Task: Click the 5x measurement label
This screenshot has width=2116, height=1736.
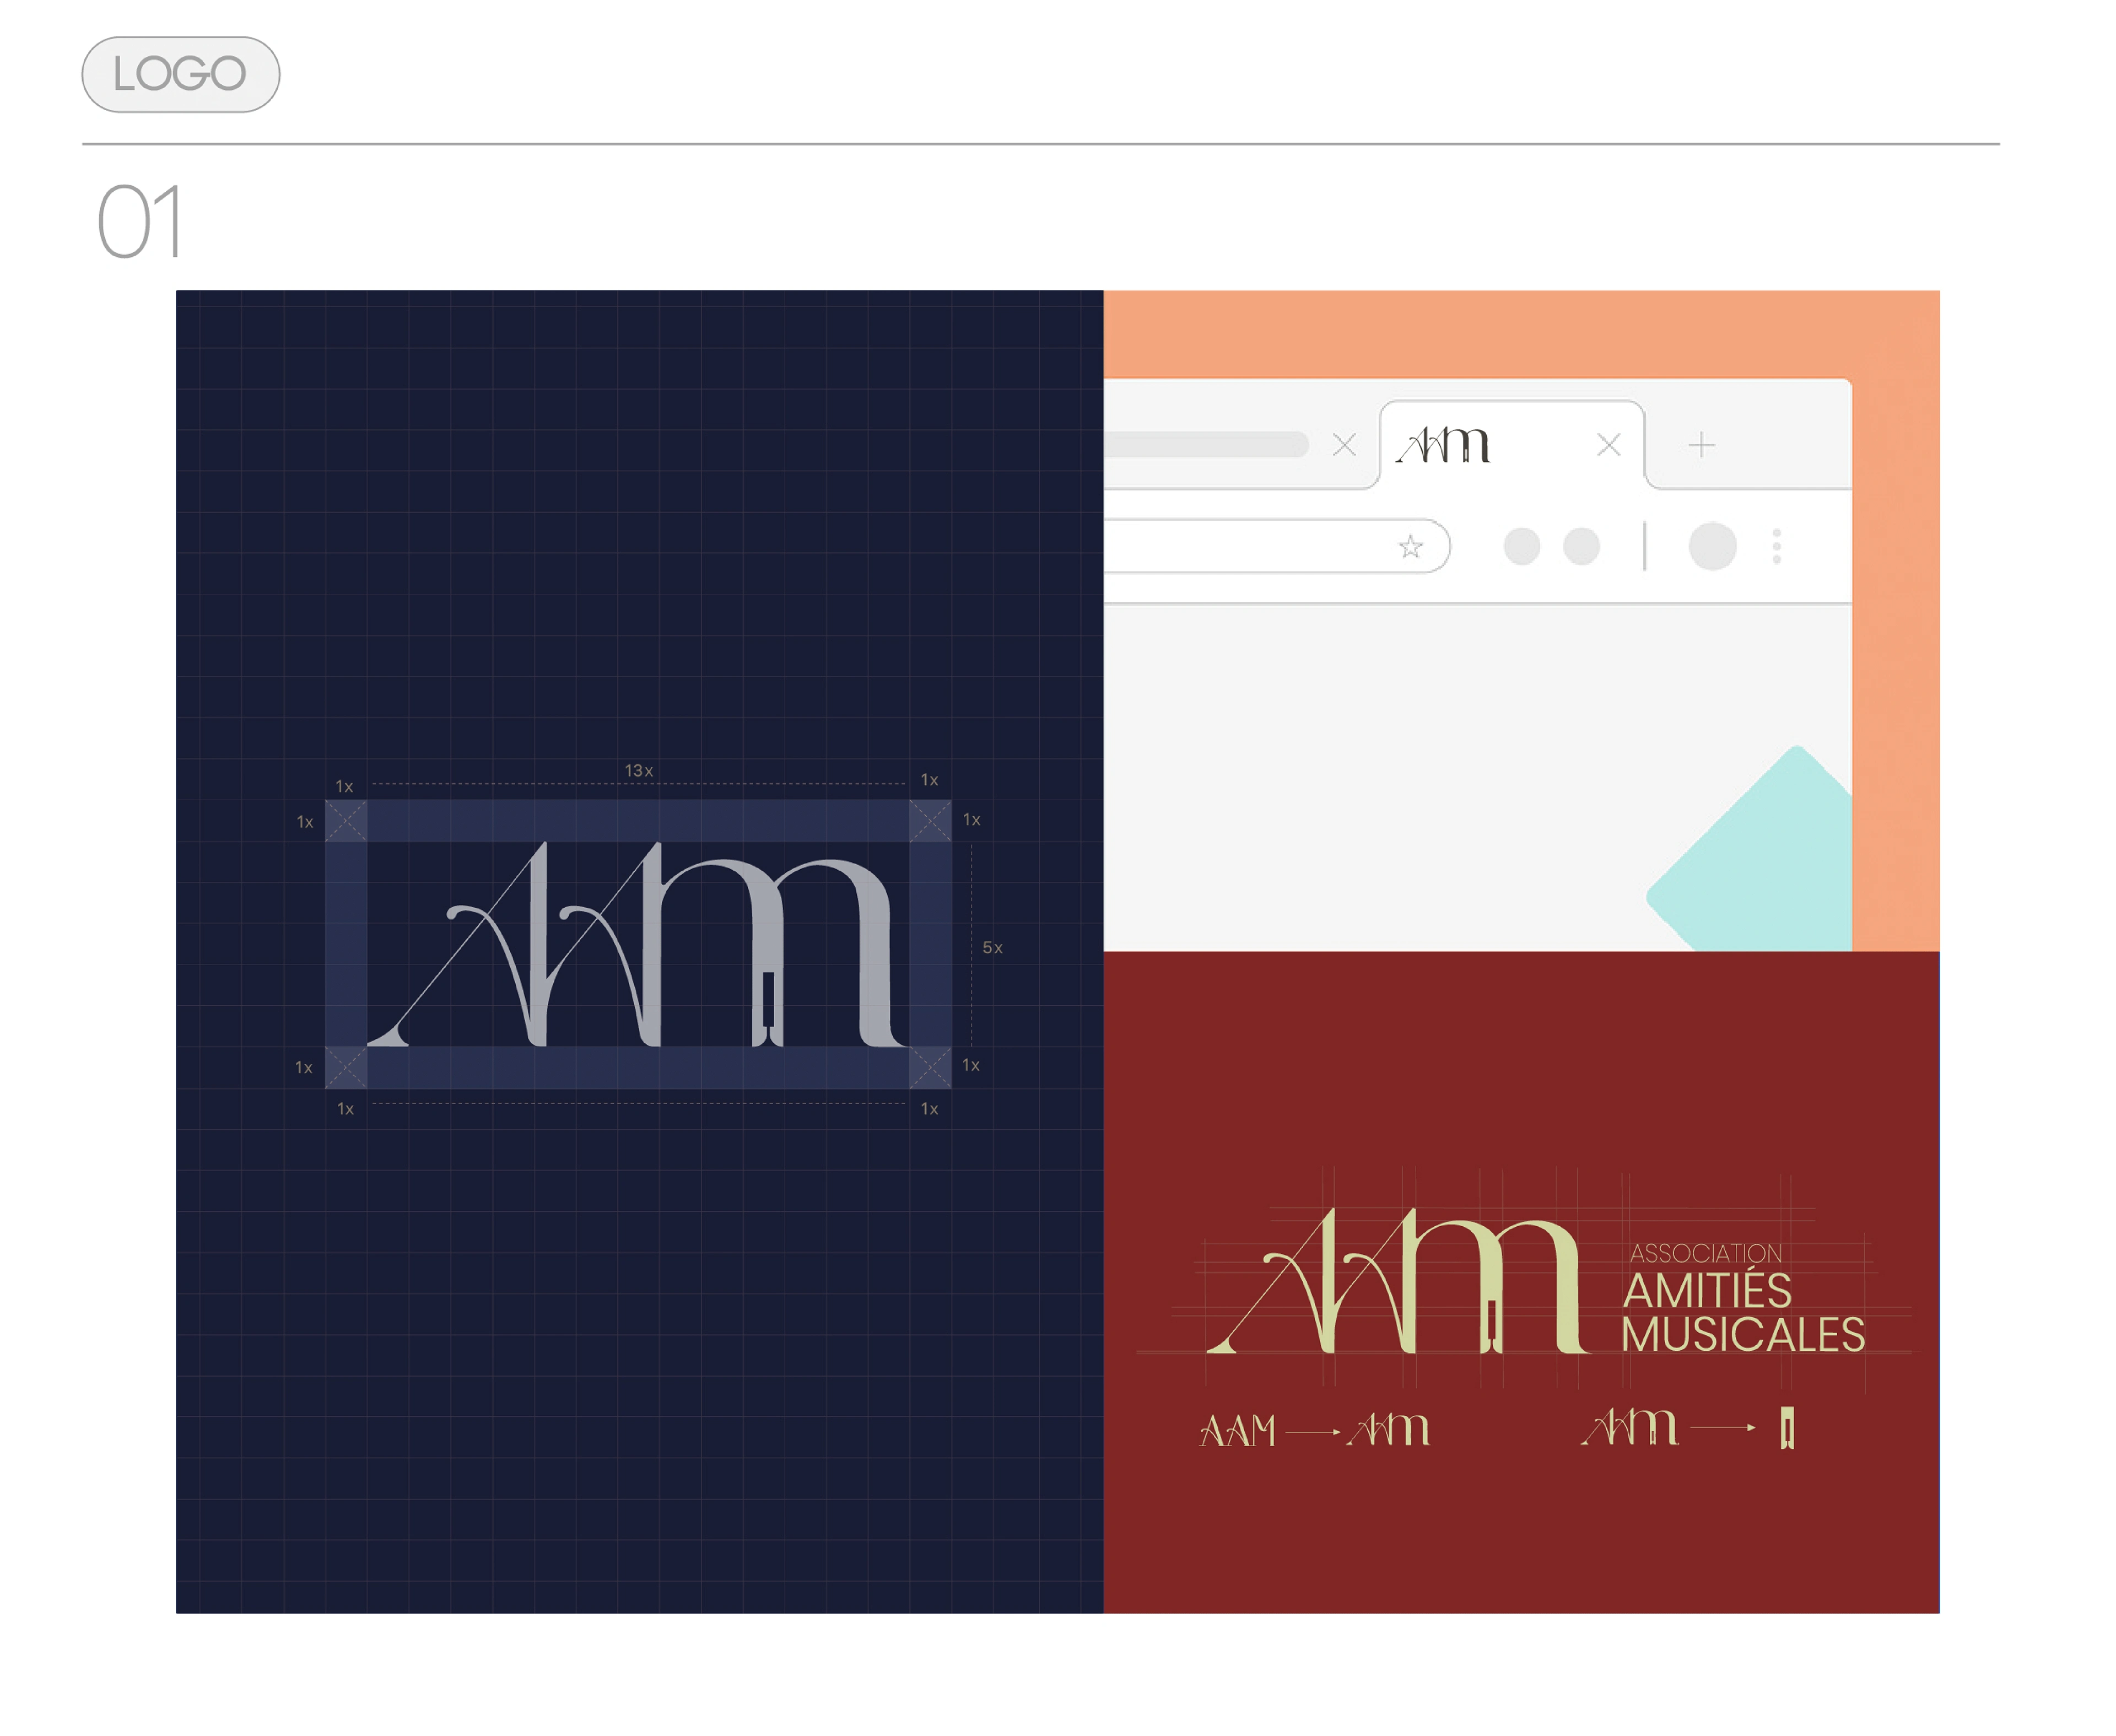Action: coord(992,947)
